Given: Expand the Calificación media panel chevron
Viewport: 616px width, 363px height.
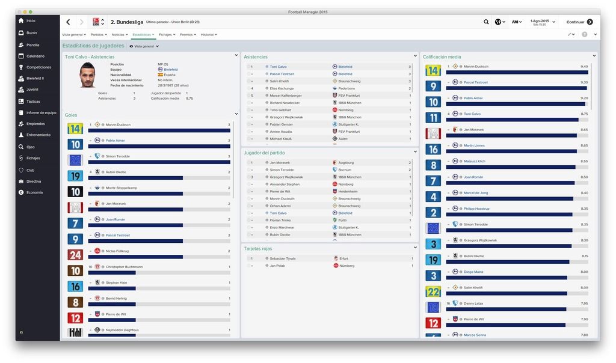Looking at the screenshot, I should coord(594,56).
